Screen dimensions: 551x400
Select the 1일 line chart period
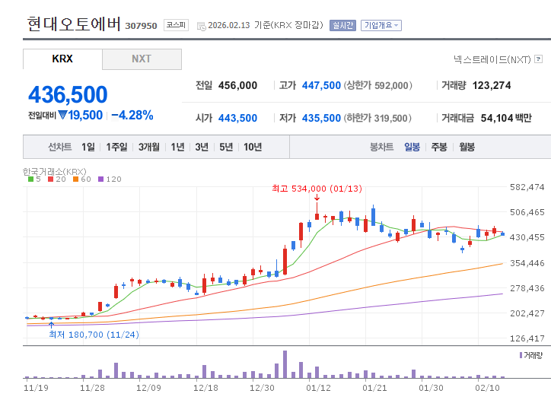coord(88,147)
